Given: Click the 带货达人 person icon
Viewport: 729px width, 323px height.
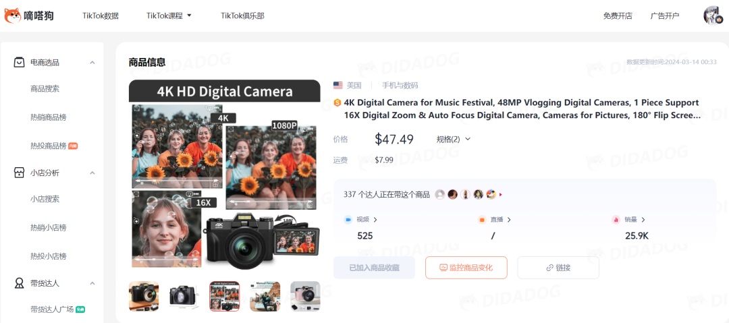Looking at the screenshot, I should tap(20, 283).
